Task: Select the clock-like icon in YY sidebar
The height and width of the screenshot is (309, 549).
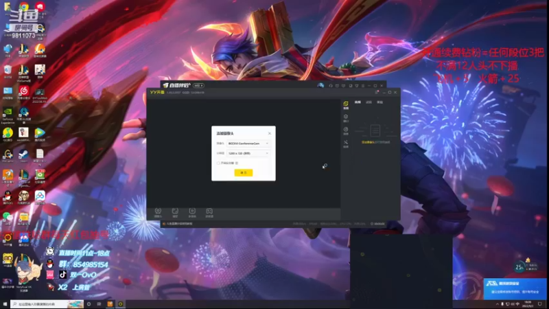Action: pos(346,130)
